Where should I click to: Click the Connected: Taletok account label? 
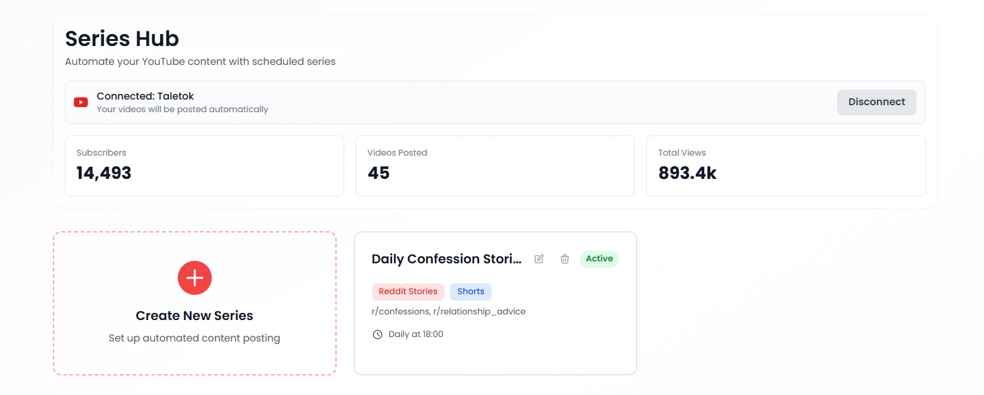[145, 96]
